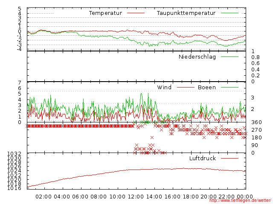The image size is (273, 204).
Task: Click the green Taupunkttemperatur legend line
Action: click(x=229, y=13)
